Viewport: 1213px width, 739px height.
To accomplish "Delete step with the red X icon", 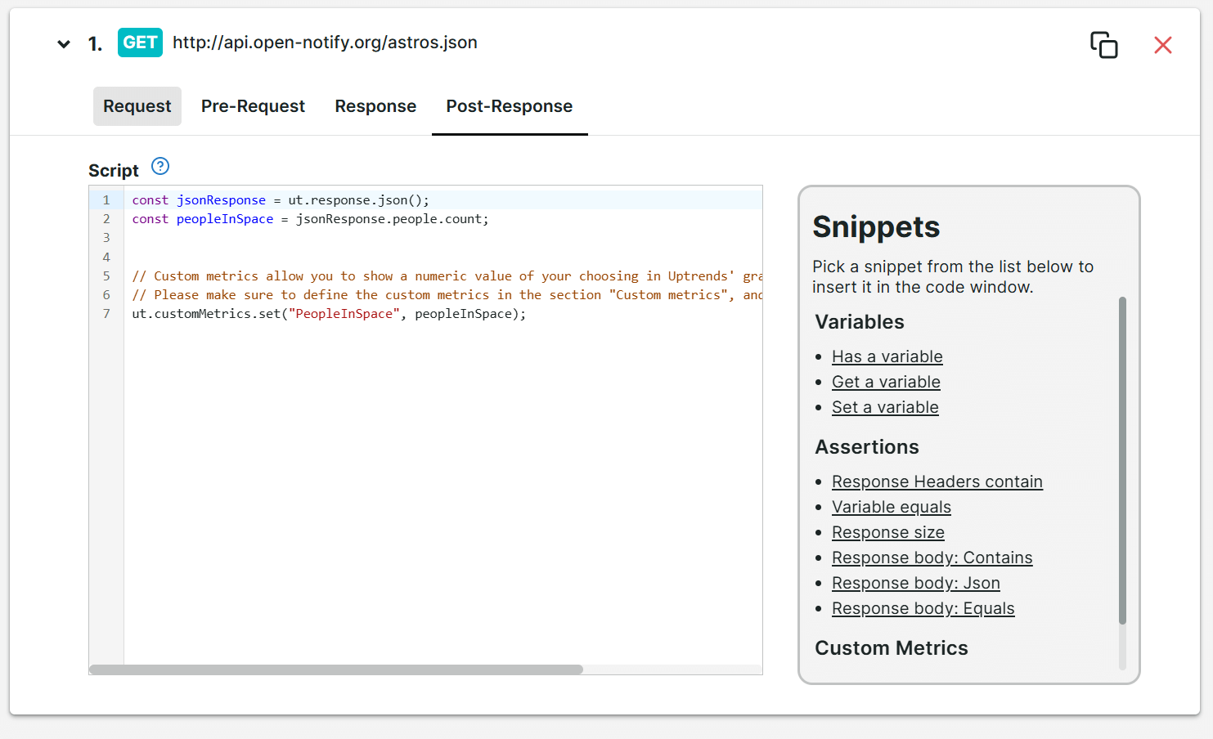I will point(1162,45).
